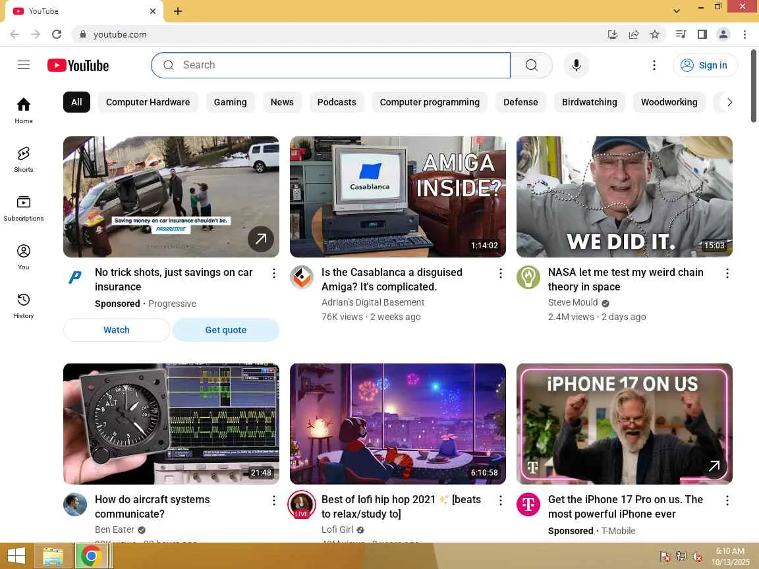Open 'Is the Casablanca a disguised Amiga' title
759x569 pixels.
coord(391,279)
